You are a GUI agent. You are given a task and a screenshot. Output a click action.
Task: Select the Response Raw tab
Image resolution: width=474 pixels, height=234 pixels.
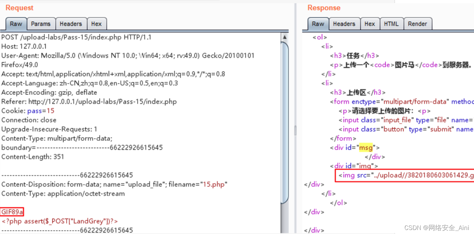[318, 24]
